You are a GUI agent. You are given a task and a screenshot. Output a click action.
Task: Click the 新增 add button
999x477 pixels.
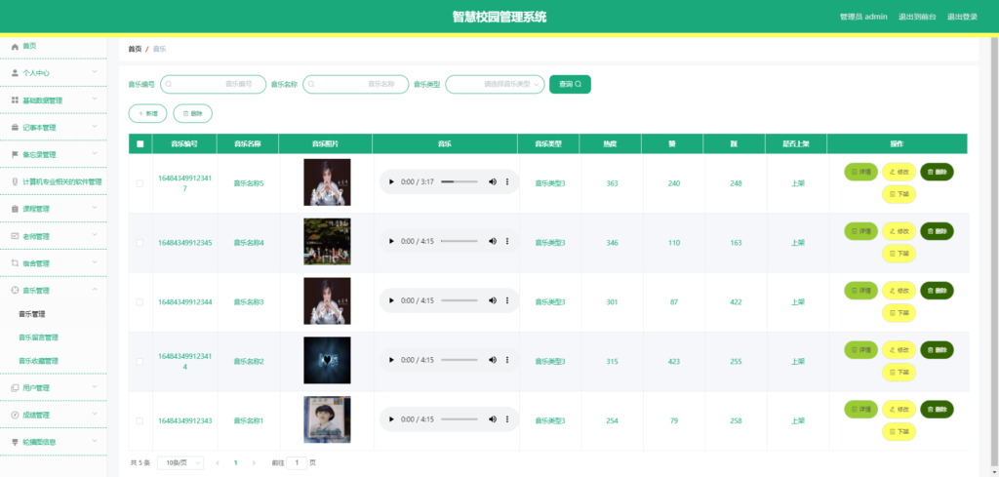click(x=148, y=113)
